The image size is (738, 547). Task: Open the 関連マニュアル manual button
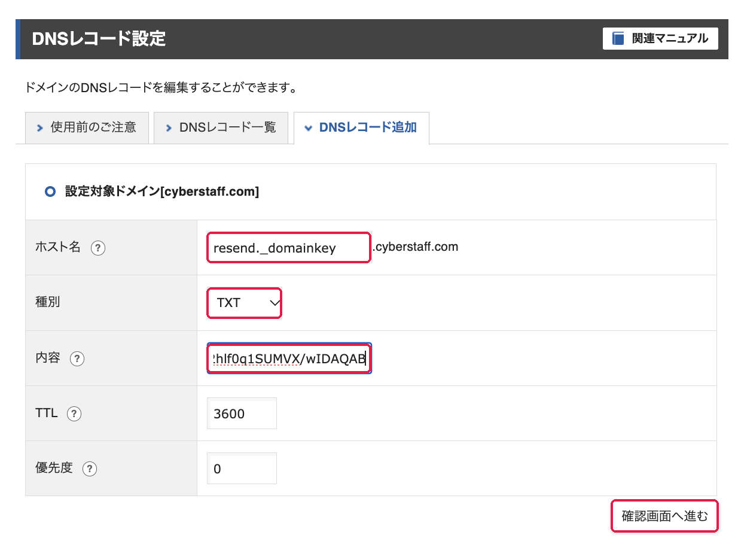[660, 39]
